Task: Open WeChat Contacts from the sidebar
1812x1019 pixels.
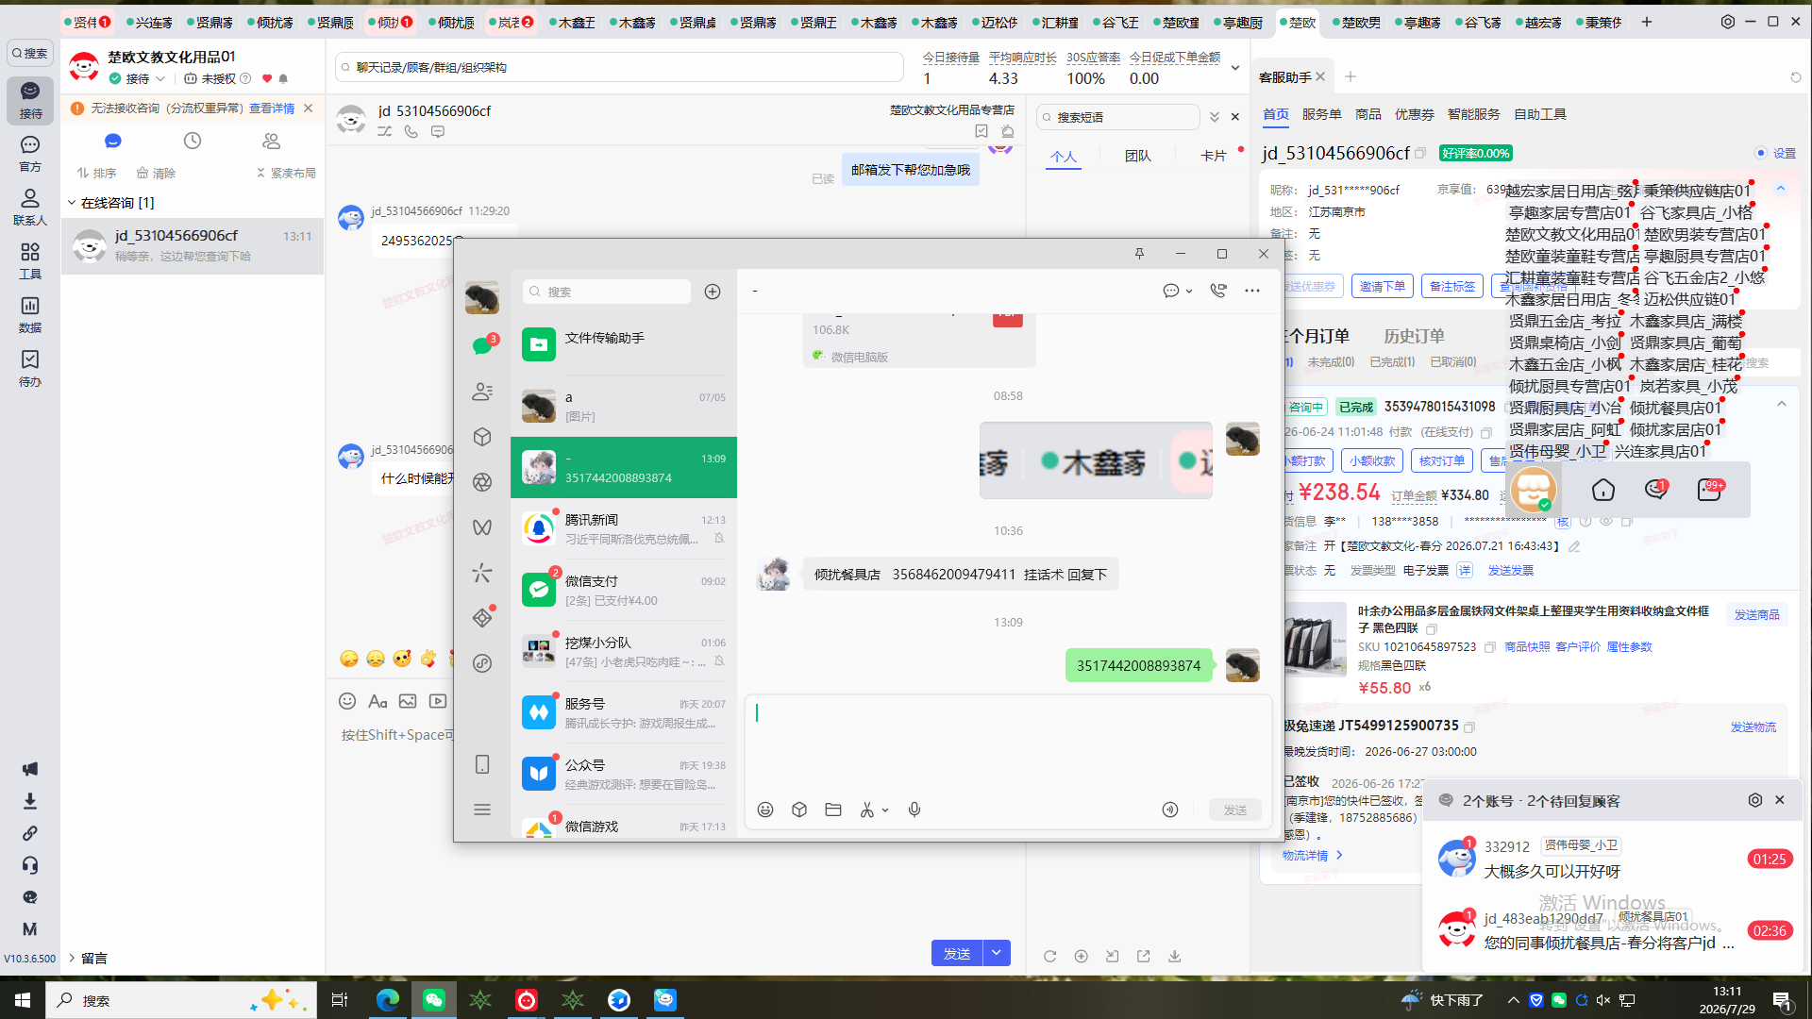Action: pos(482,392)
